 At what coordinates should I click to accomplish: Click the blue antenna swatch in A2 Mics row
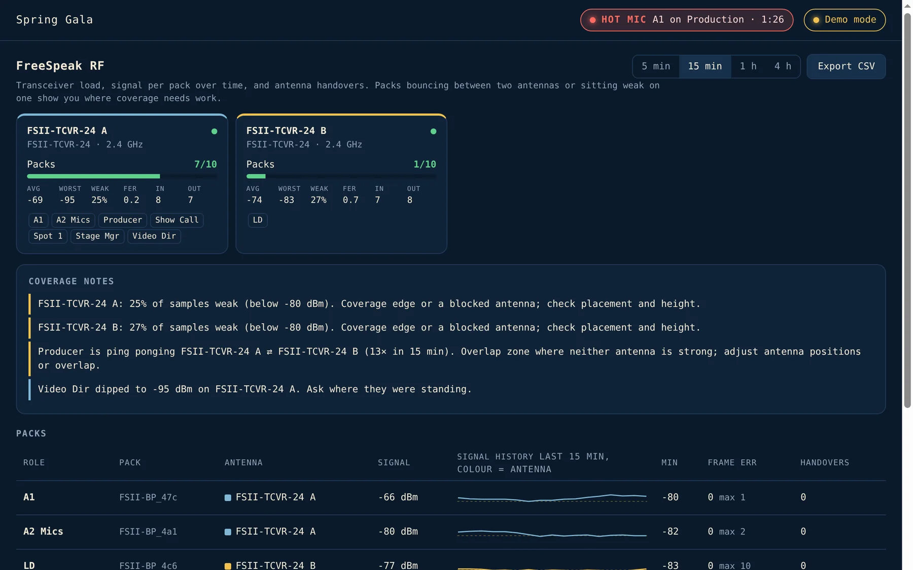(228, 532)
